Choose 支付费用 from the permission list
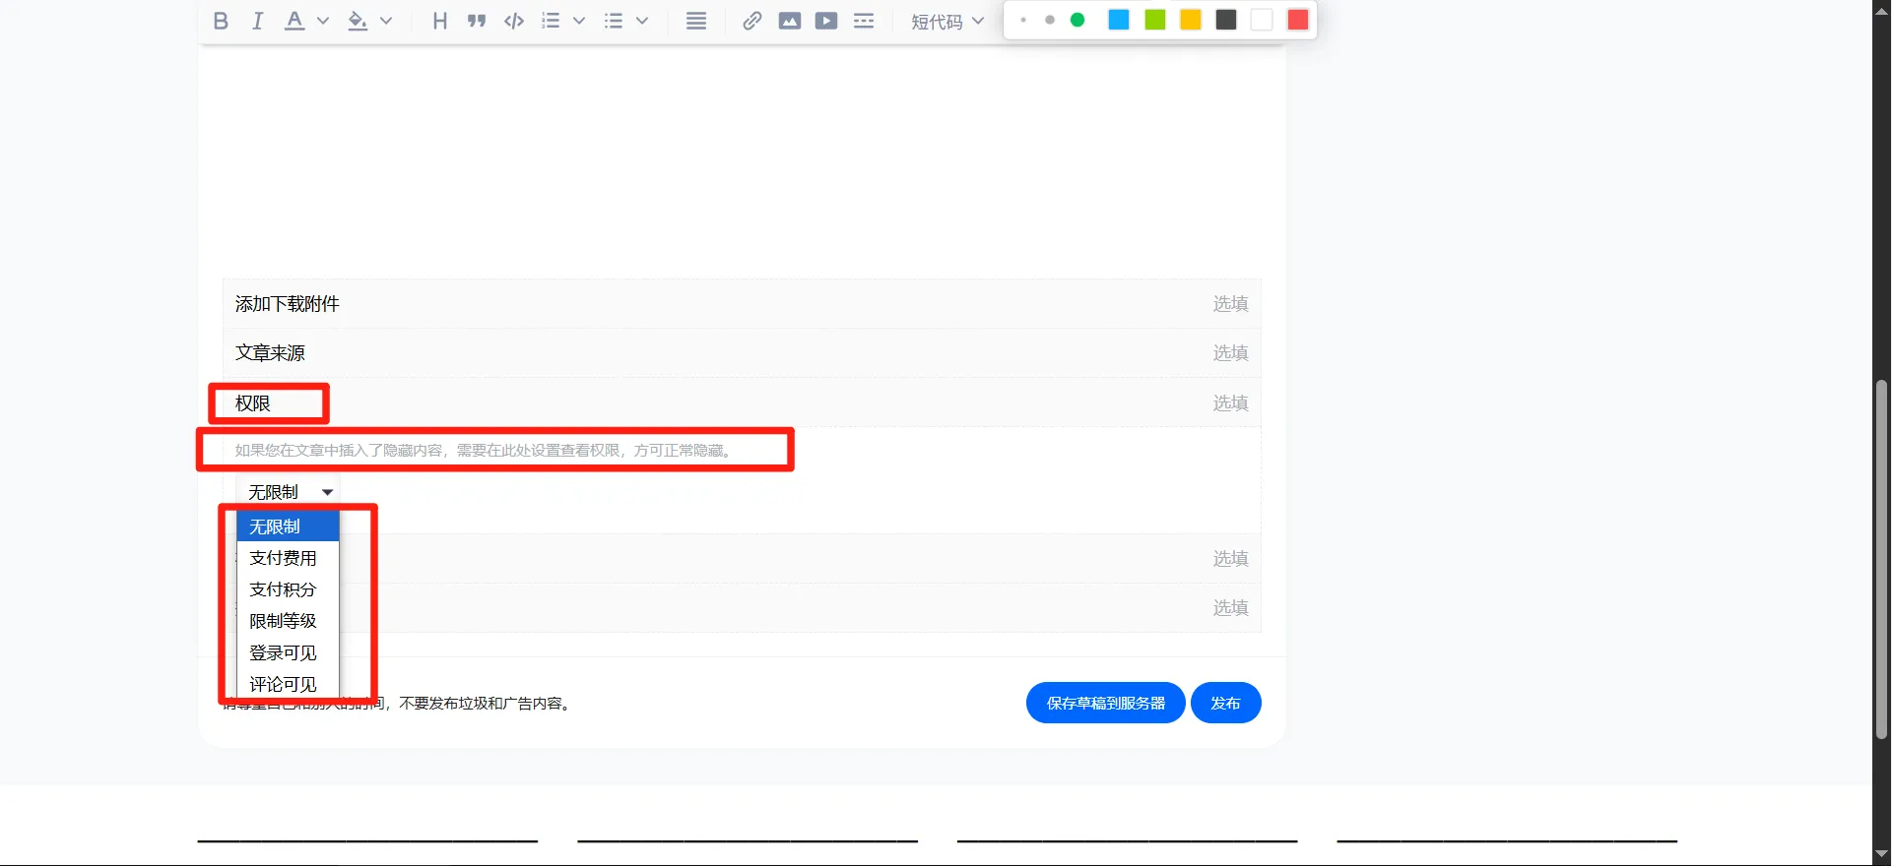 coord(284,558)
